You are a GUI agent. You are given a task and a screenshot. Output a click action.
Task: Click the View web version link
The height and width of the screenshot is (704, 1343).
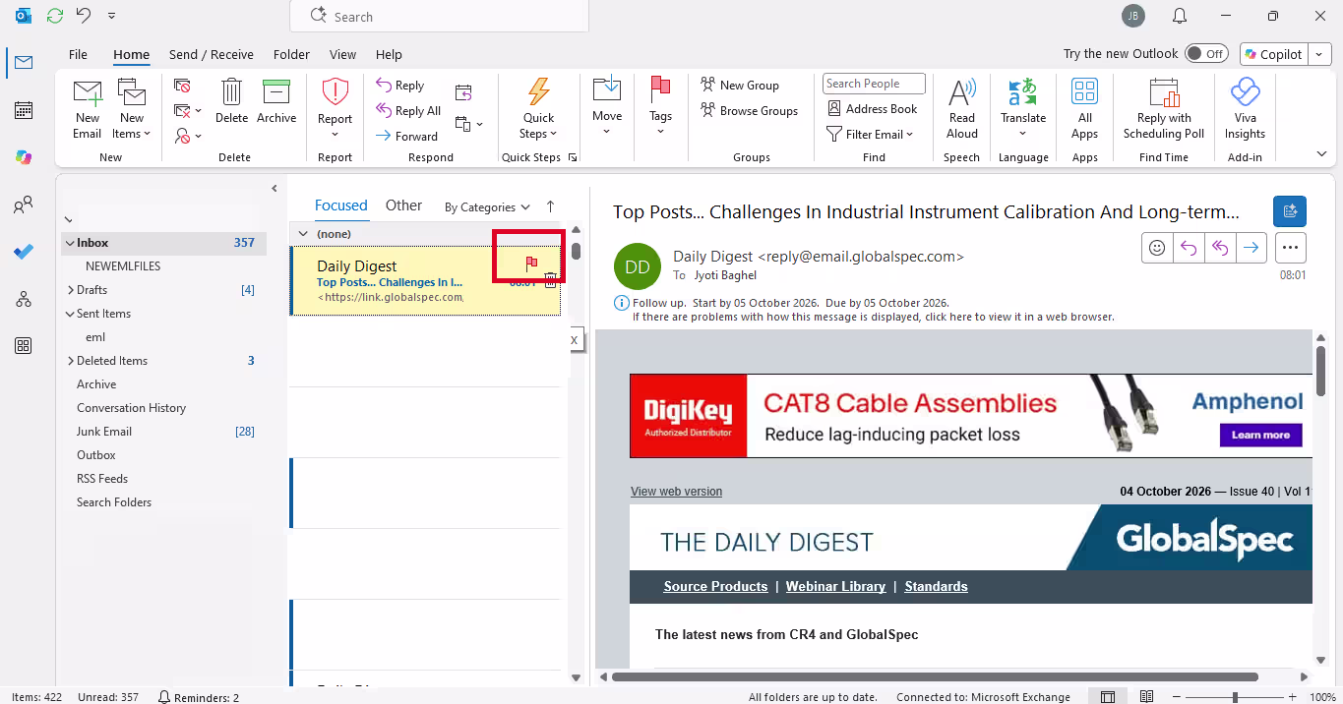pos(676,492)
